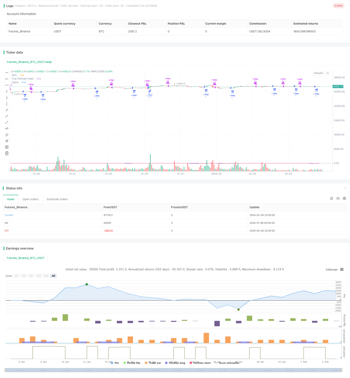The height and width of the screenshot is (378, 350).
Task: Click the -2823.6 Diff value
Action: point(108,231)
